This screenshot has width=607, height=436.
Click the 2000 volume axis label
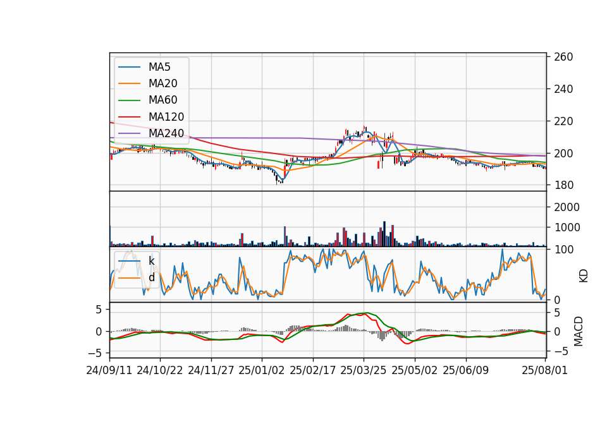click(x=567, y=207)
